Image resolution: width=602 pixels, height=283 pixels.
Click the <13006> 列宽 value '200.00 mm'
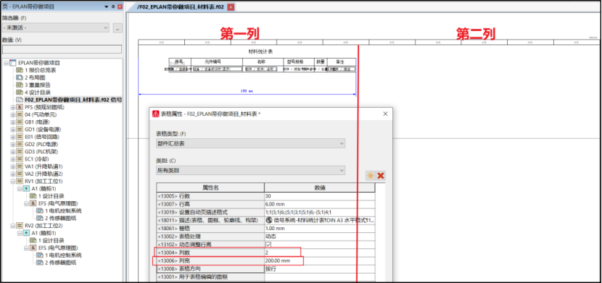pyautogui.click(x=319, y=261)
